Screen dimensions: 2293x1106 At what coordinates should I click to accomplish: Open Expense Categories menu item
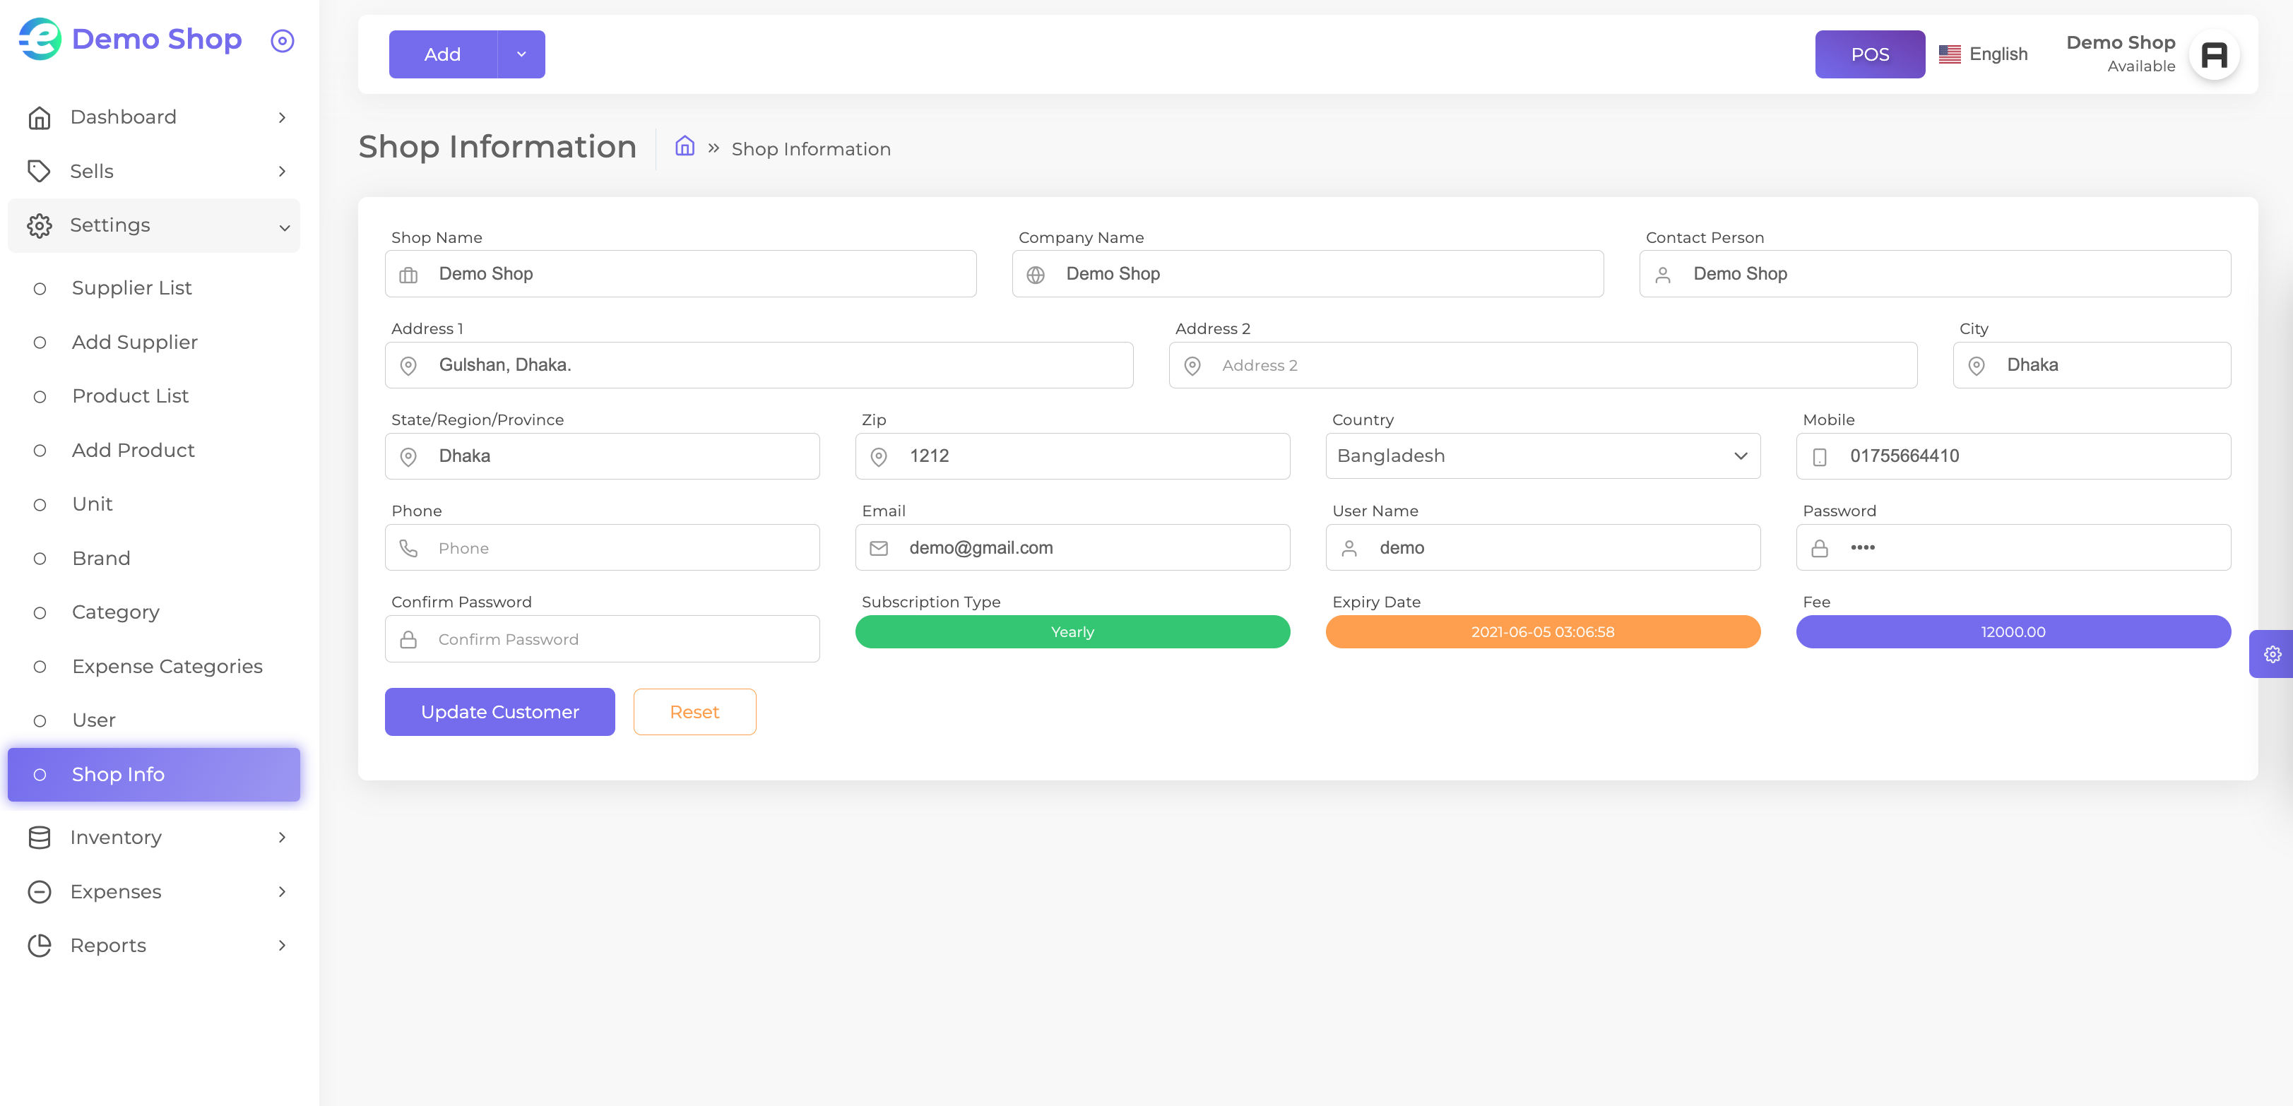(167, 667)
